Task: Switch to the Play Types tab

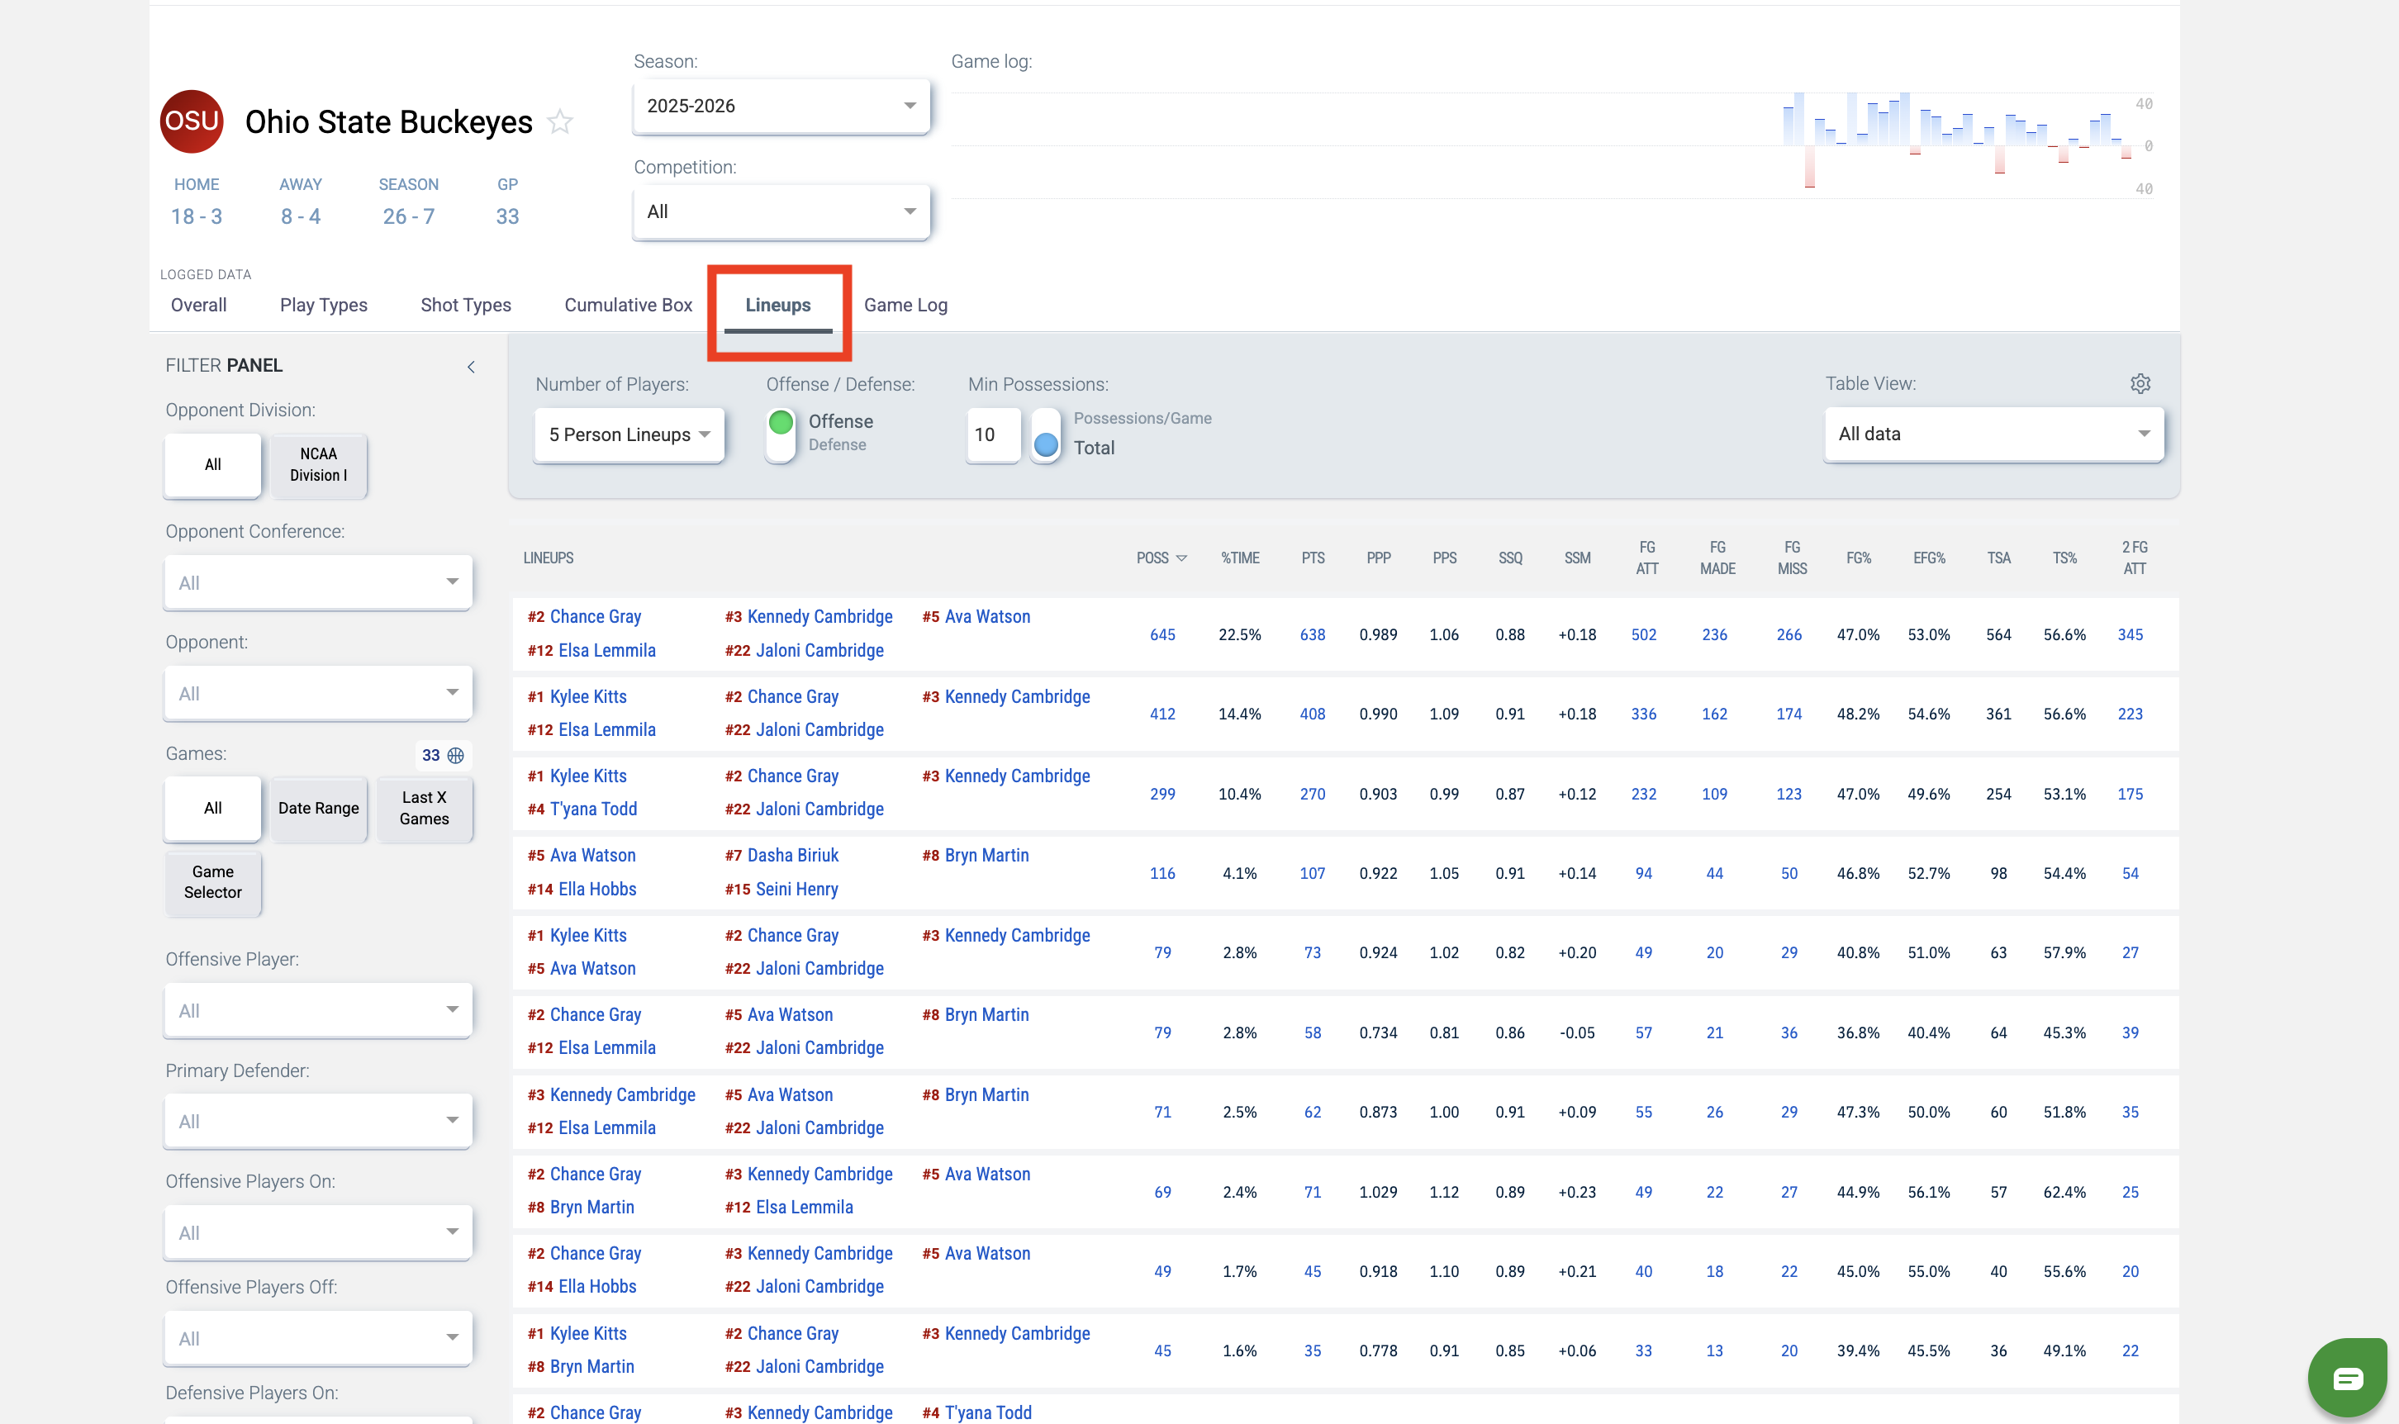Action: [323, 305]
